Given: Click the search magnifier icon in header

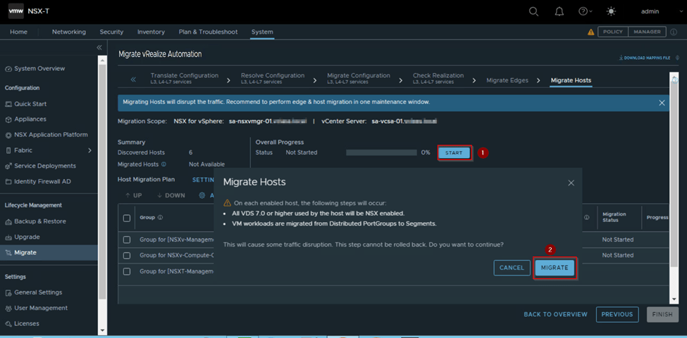Looking at the screenshot, I should pyautogui.click(x=534, y=11).
